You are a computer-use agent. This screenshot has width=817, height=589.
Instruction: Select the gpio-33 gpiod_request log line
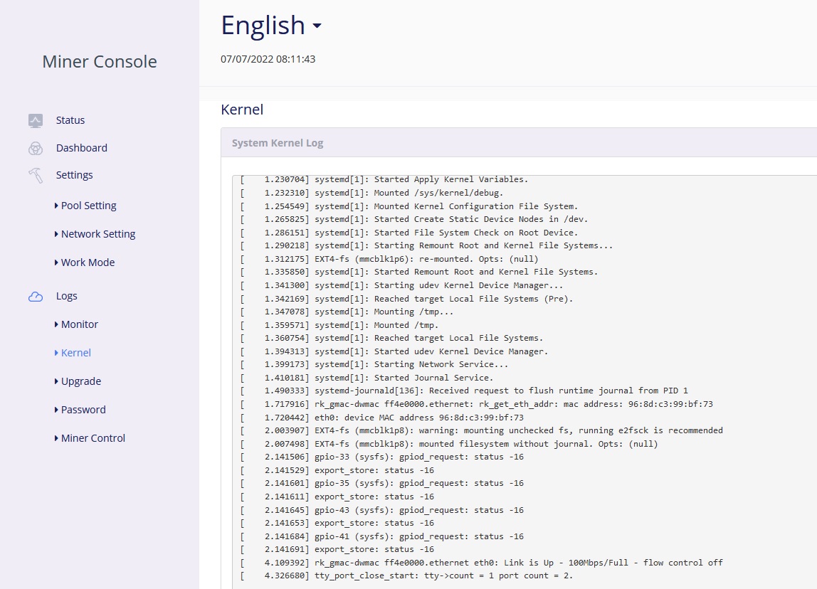coord(382,457)
